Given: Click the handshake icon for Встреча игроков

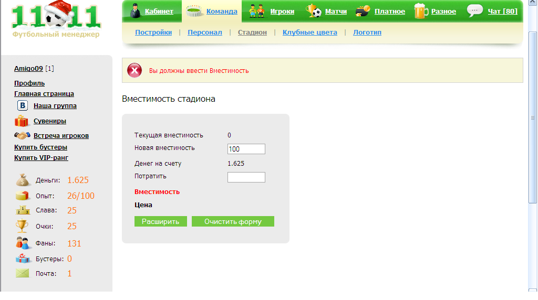Looking at the screenshot, I should tap(22, 136).
